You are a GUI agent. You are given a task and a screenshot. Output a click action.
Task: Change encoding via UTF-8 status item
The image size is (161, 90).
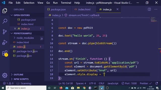[x=92, y=83]
